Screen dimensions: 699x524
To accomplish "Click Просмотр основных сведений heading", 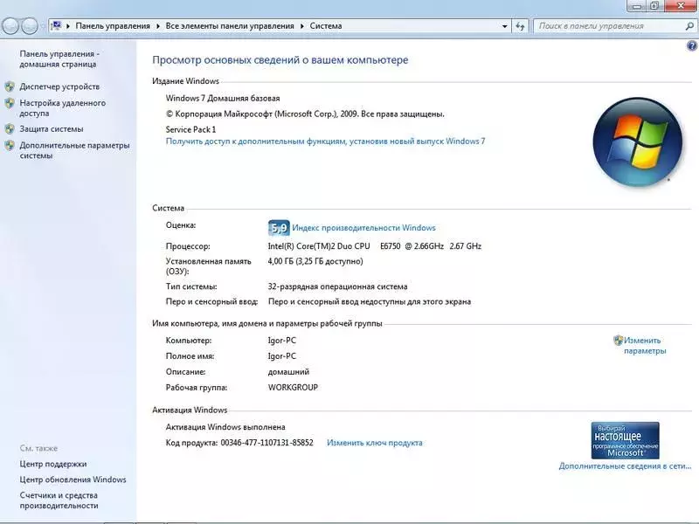I will pos(280,60).
